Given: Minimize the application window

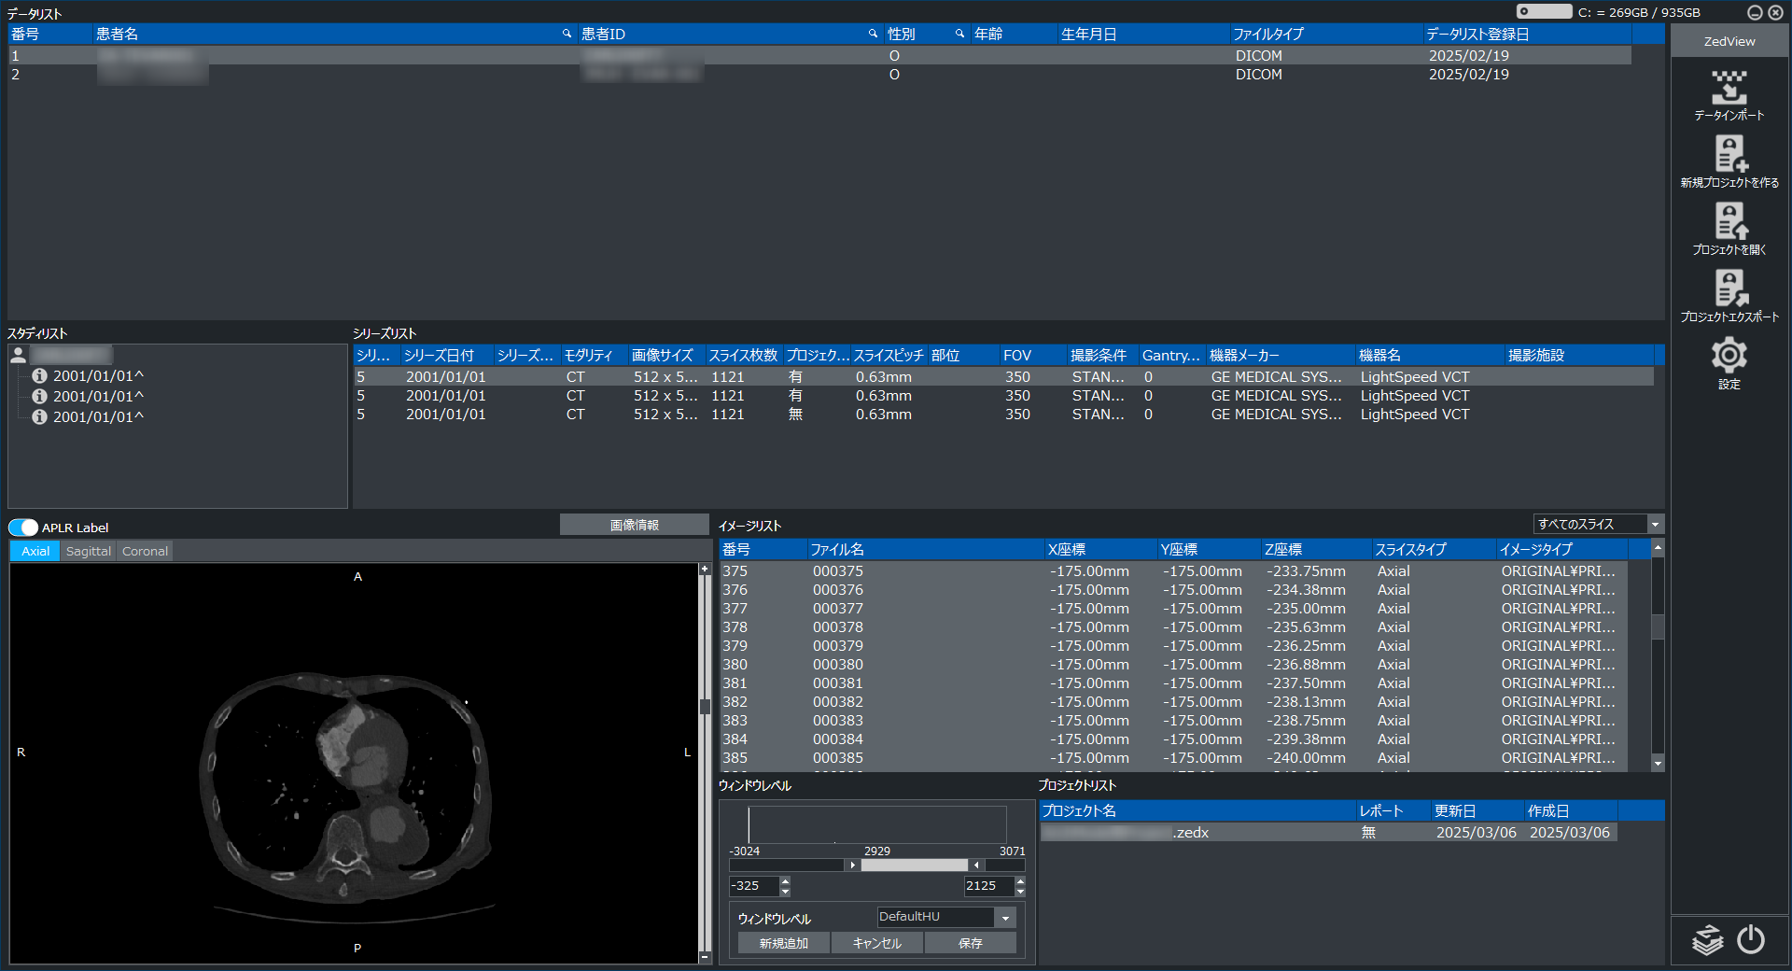Looking at the screenshot, I should pyautogui.click(x=1755, y=12).
